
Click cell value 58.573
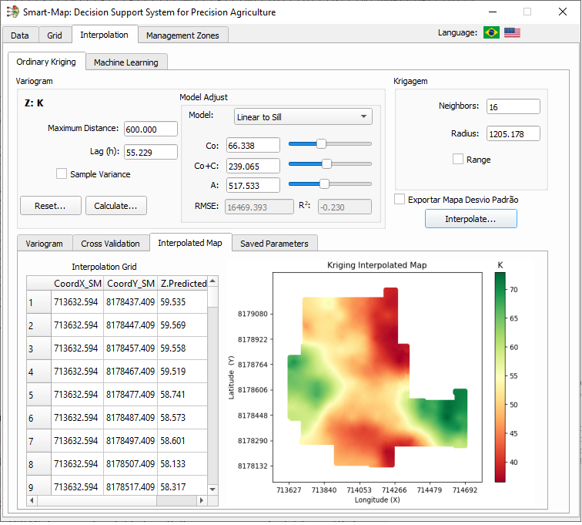coord(182,418)
